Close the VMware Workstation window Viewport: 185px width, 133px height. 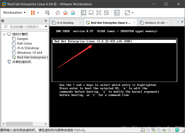click(x=178, y=4)
